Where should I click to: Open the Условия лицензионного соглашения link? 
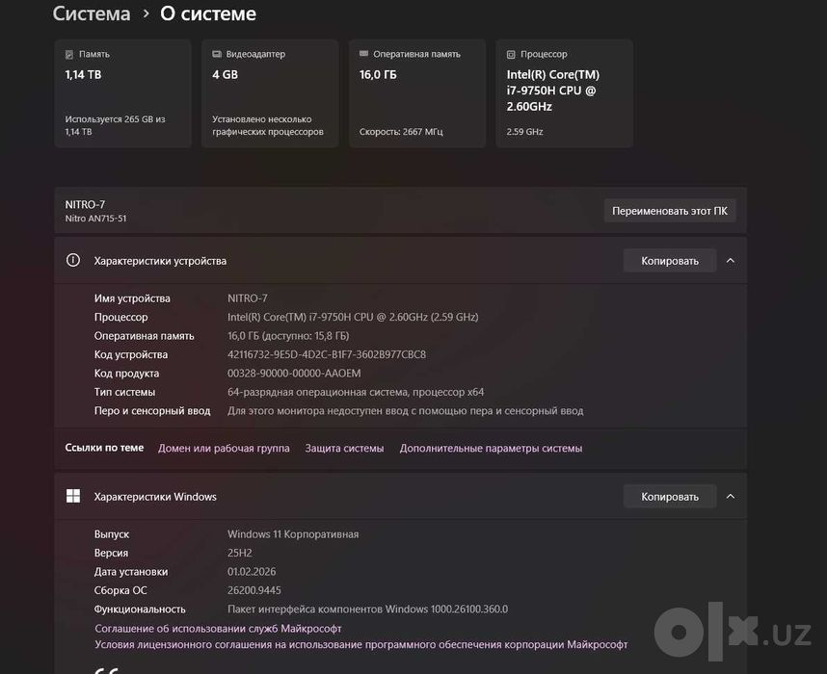click(361, 644)
